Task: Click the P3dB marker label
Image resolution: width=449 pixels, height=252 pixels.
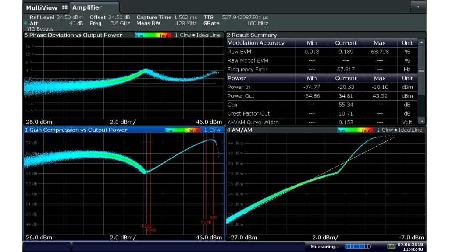Action: point(151,230)
